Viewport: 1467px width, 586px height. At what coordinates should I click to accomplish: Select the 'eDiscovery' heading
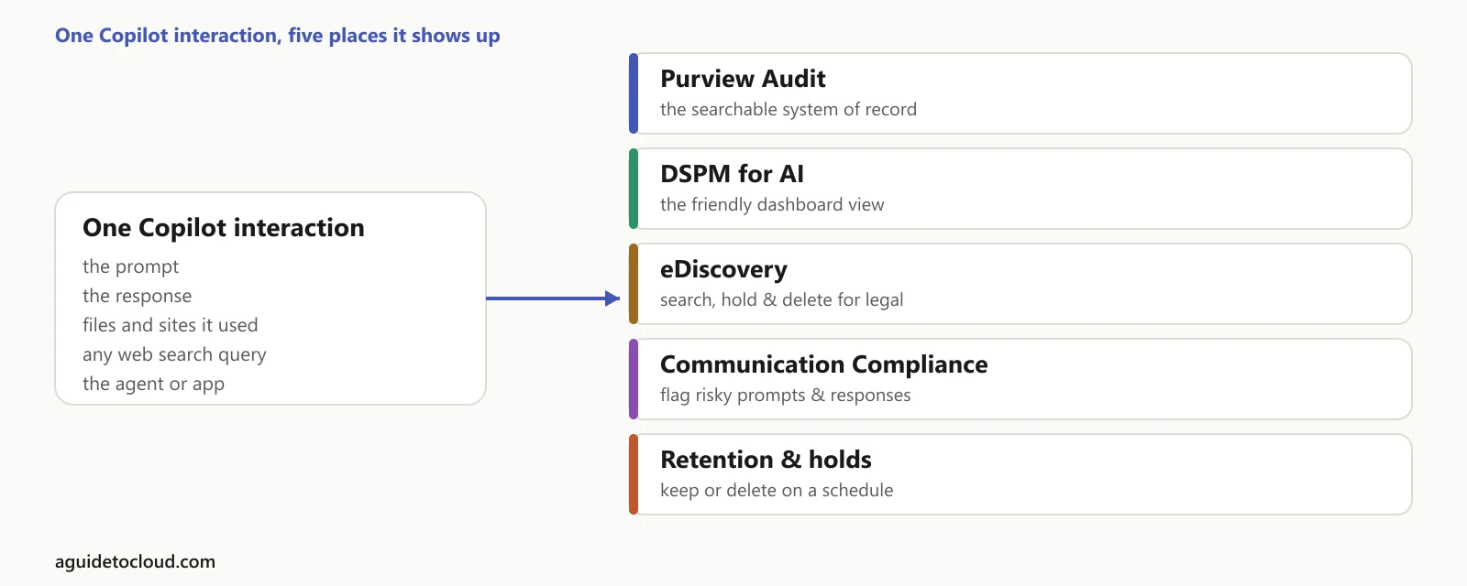coord(723,270)
